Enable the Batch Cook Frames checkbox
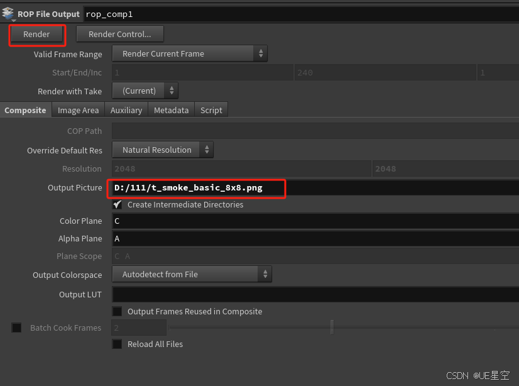The height and width of the screenshot is (386, 519). tap(16, 328)
